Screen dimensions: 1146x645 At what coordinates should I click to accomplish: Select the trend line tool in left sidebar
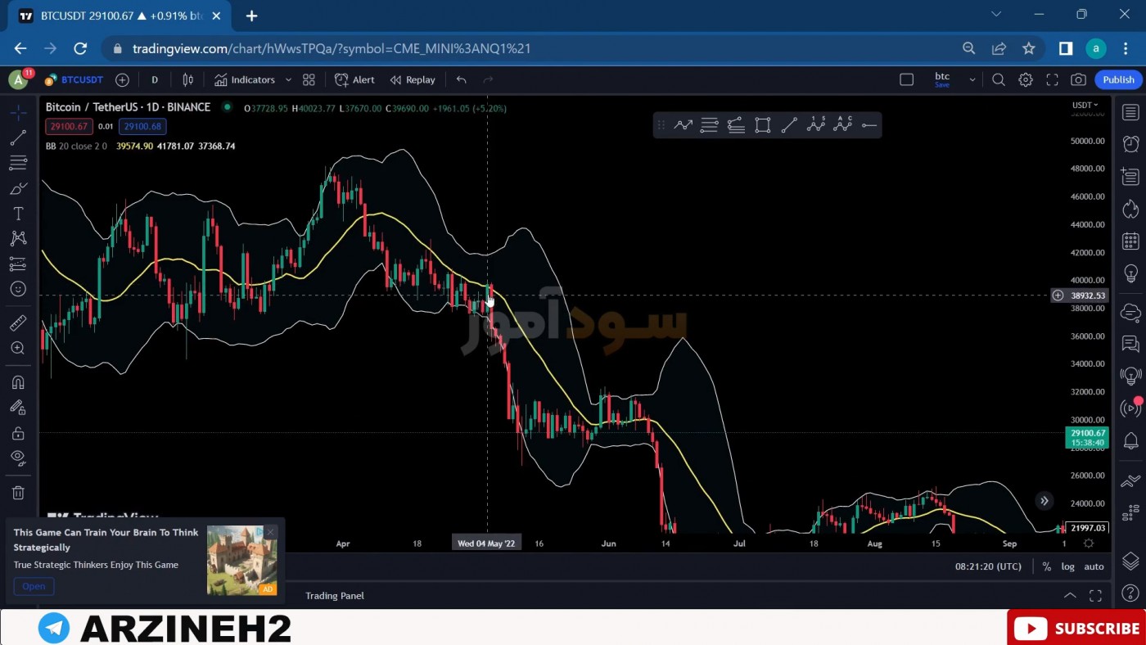pos(18,138)
